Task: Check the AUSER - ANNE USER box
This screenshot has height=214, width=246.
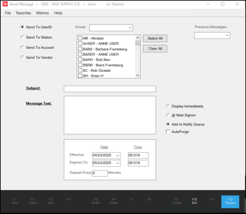Action: click(80, 43)
